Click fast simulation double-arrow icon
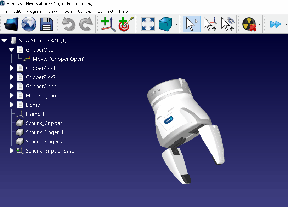288x207 pixels. 276,24
